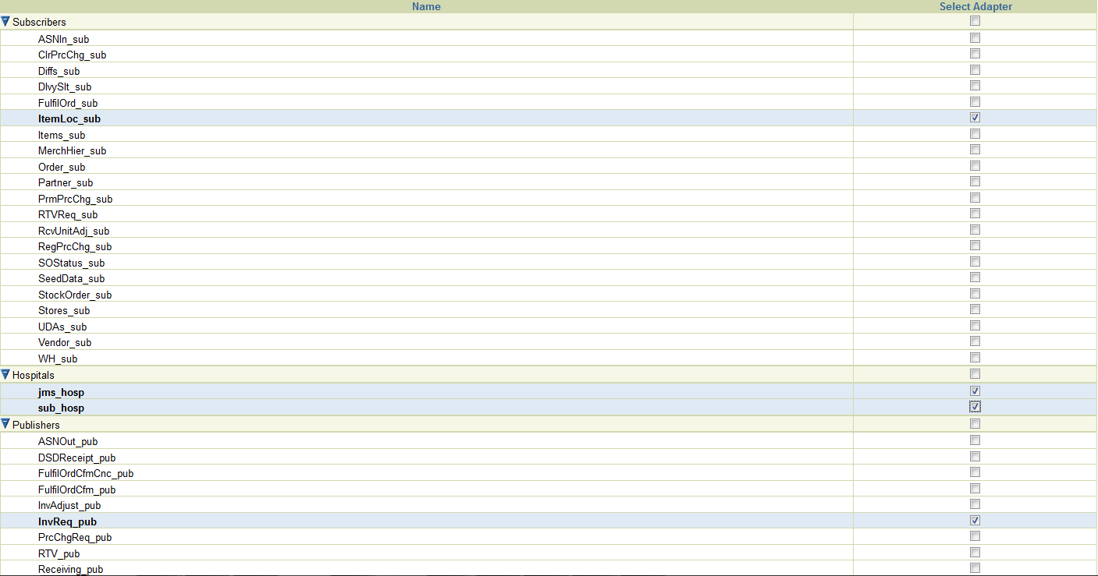Select the ItemLoc_sub row name
The image size is (1098, 576).
[x=69, y=118]
